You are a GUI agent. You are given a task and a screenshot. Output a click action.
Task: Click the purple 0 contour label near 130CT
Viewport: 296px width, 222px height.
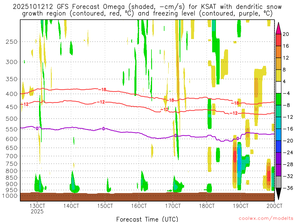(x=37, y=128)
